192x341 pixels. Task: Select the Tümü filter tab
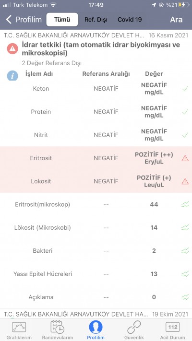coord(62,20)
